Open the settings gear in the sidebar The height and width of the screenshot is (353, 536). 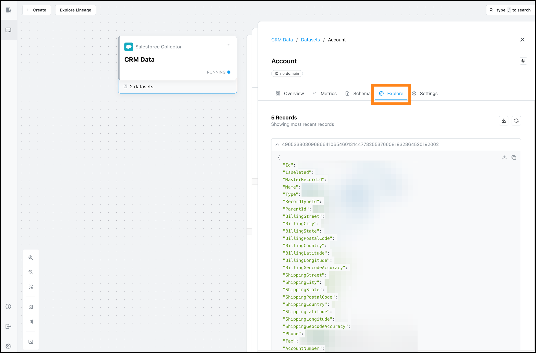[9, 346]
